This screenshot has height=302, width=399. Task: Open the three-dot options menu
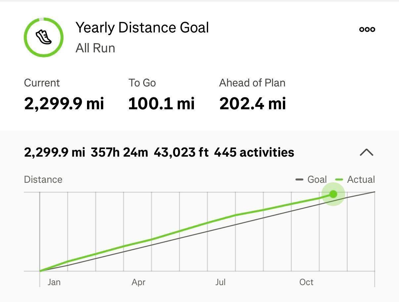point(367,29)
